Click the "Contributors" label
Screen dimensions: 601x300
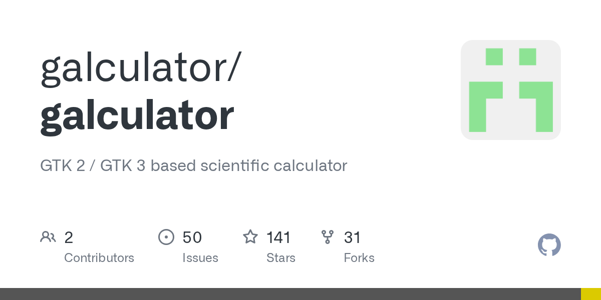[99, 258]
